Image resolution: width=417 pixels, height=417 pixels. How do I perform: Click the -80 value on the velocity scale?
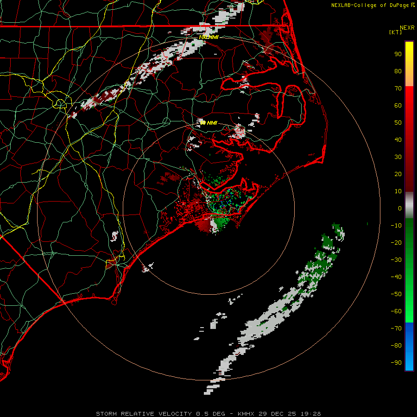click(396, 346)
